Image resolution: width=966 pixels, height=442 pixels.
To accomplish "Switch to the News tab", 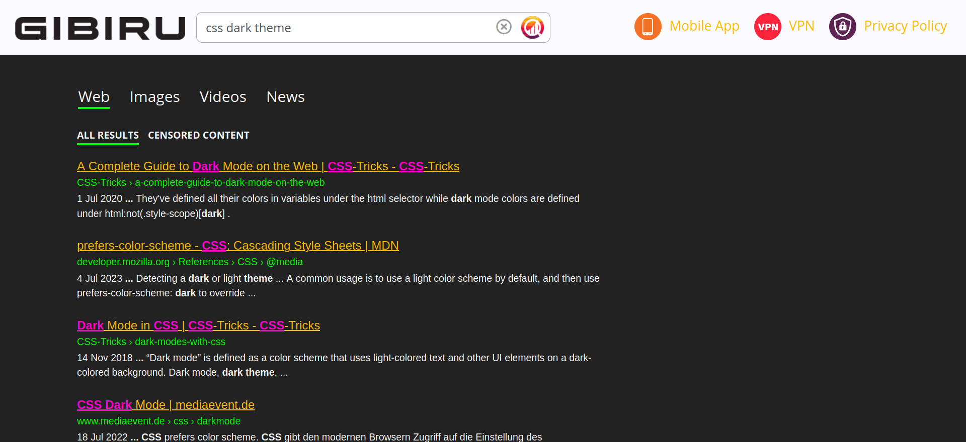I will [x=285, y=97].
